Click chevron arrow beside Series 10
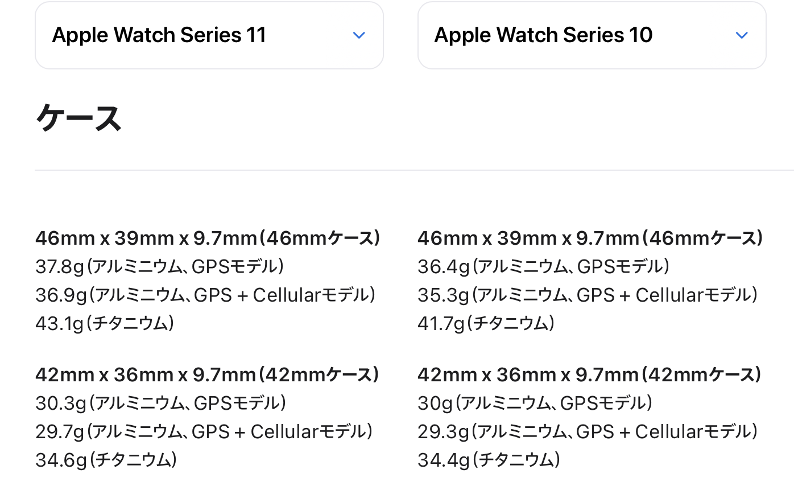The image size is (794, 494). [x=742, y=35]
